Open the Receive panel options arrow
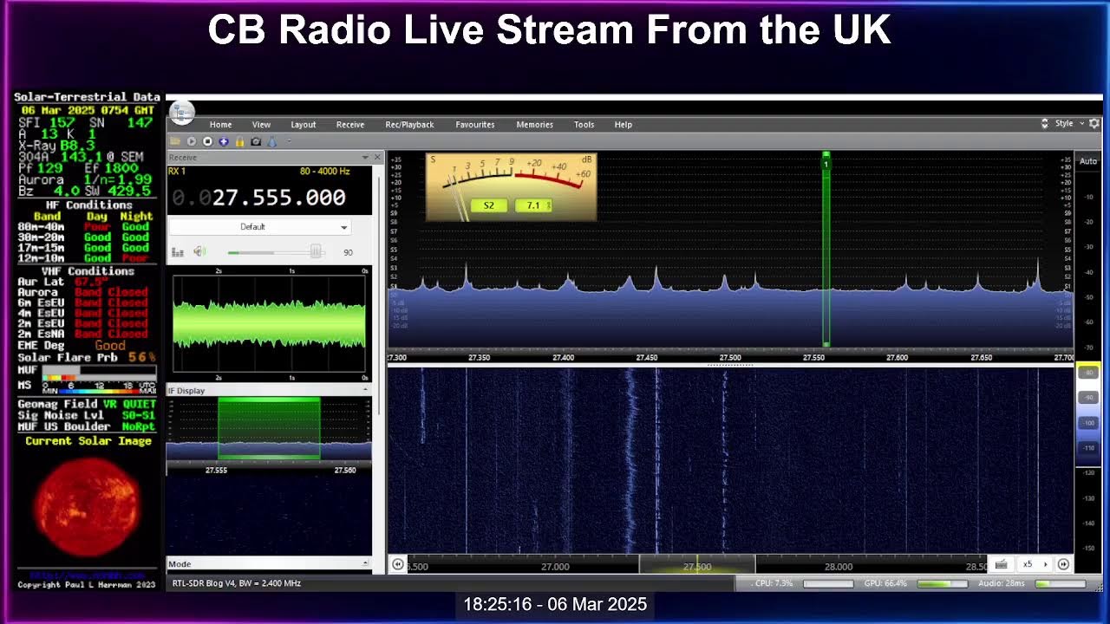1110x624 pixels. [x=363, y=158]
